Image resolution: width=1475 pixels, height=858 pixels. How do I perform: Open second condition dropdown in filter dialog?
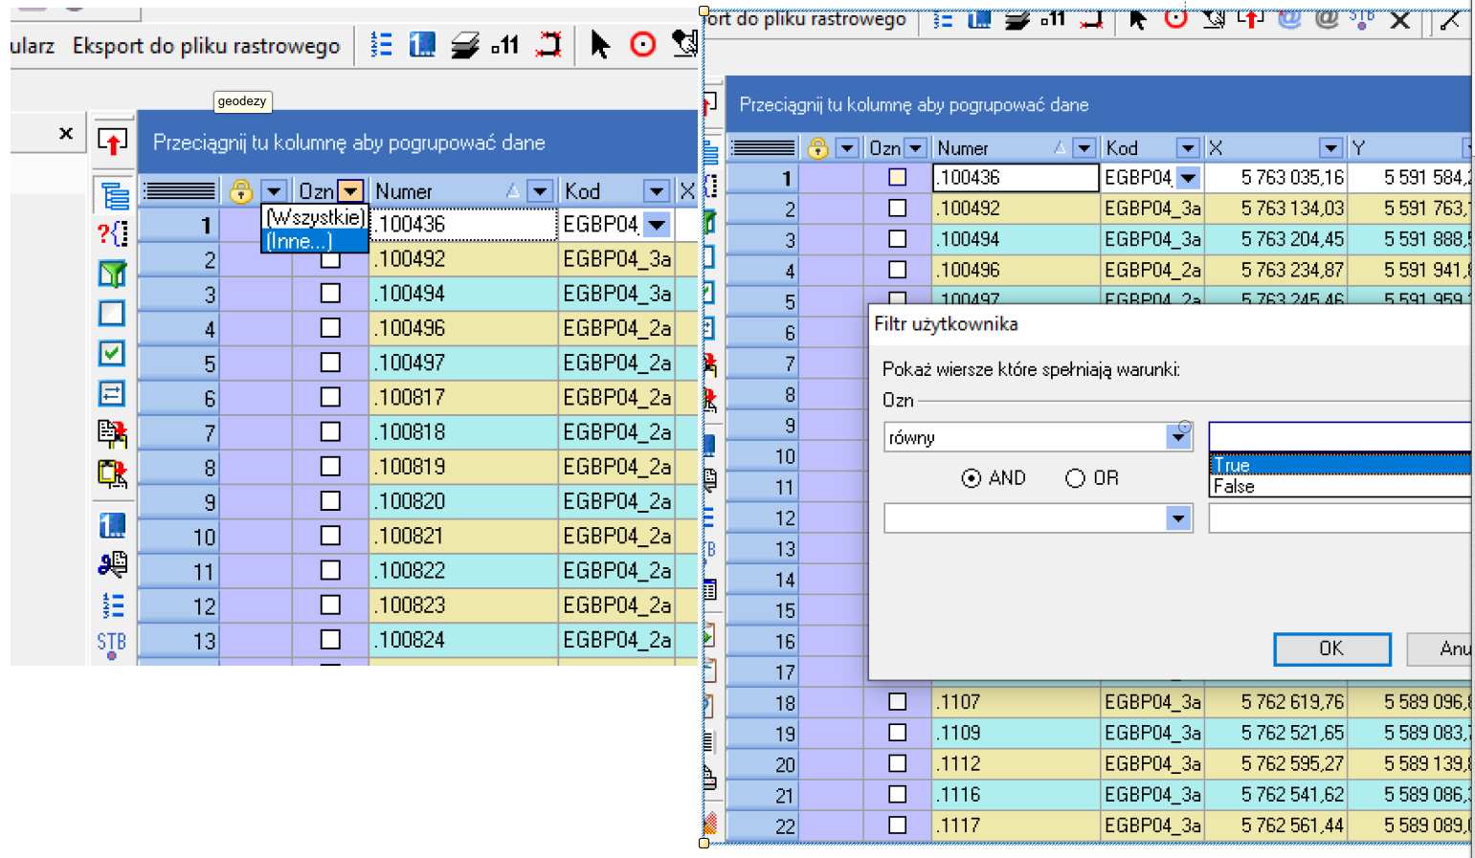click(1178, 518)
